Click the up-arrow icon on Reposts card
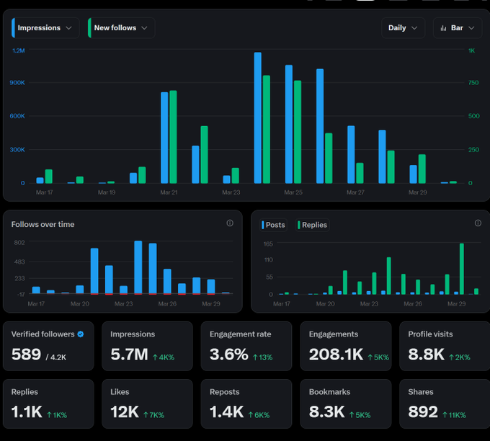Image resolution: width=490 pixels, height=441 pixels. click(x=251, y=415)
